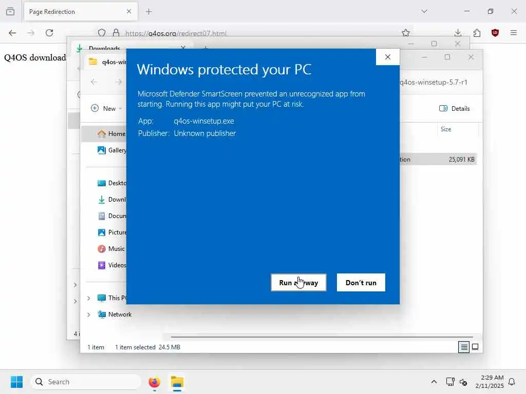Click Explorer back navigation arrow
Image resolution: width=526 pixels, height=394 pixels.
(x=94, y=82)
